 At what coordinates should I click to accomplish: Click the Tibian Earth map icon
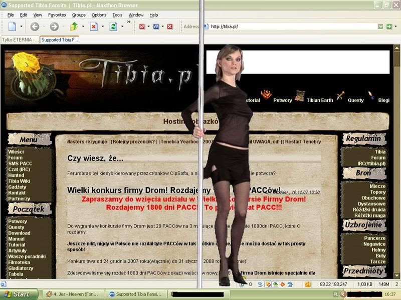tap(300, 95)
